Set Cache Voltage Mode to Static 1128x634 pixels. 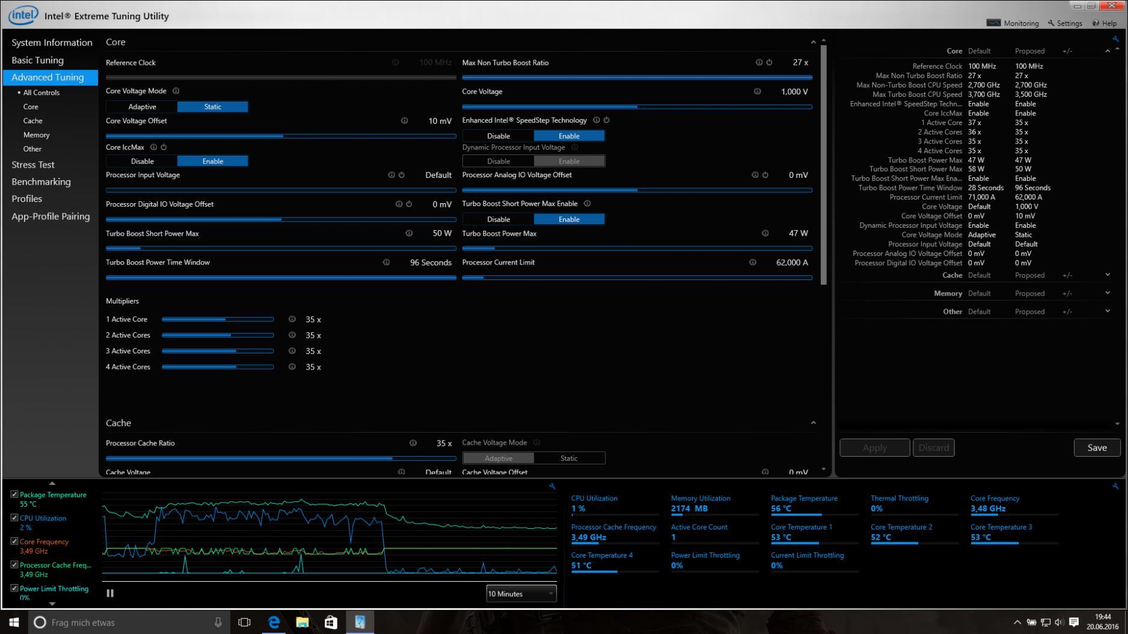tap(569, 458)
